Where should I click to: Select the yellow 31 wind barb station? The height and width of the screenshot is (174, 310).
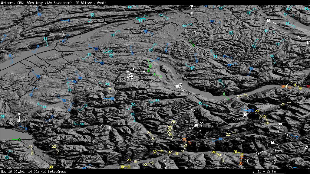pos(294,85)
